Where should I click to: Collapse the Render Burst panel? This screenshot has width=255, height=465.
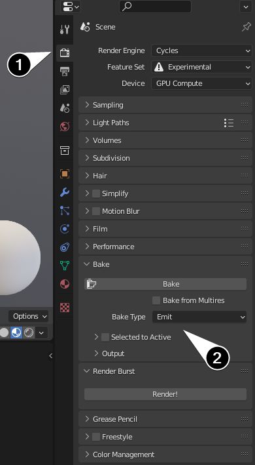point(165,371)
